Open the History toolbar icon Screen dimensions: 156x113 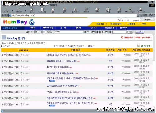[x=97, y=10]
